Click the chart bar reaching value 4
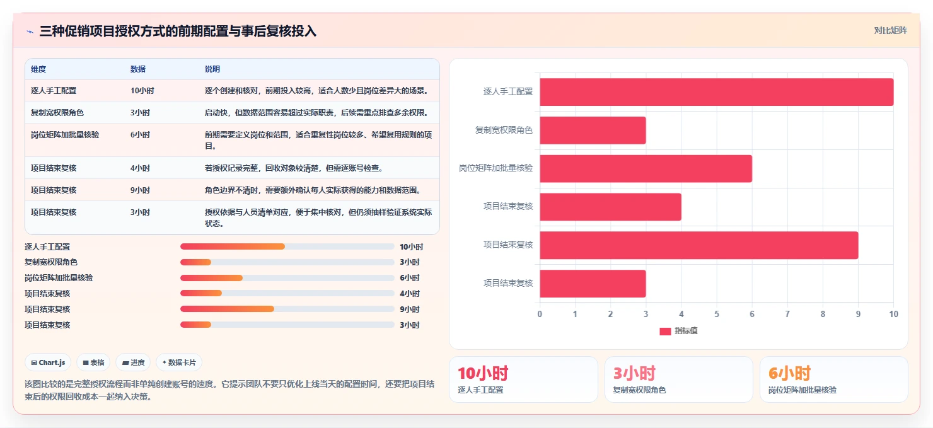The image size is (933, 428). tap(610, 207)
